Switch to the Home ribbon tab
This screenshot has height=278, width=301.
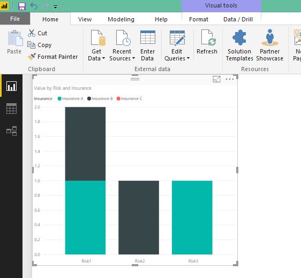pos(50,19)
